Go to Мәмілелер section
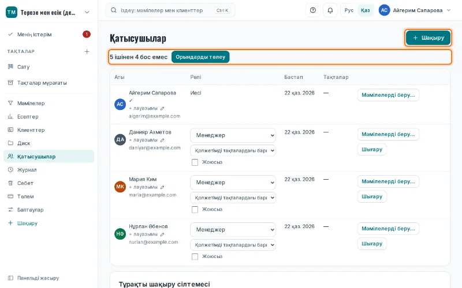462x288 pixels. click(49, 103)
